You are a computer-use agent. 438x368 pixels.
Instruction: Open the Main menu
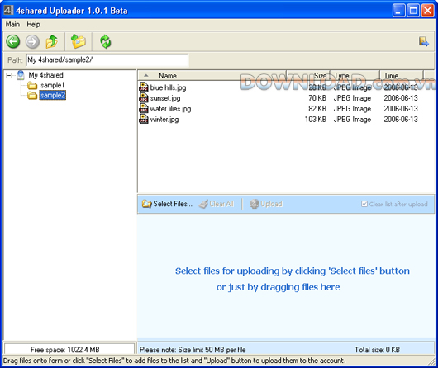[12, 25]
